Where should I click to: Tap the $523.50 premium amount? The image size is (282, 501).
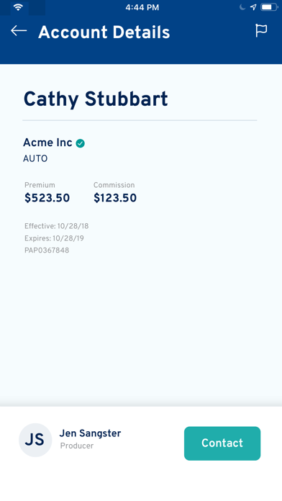tap(47, 198)
